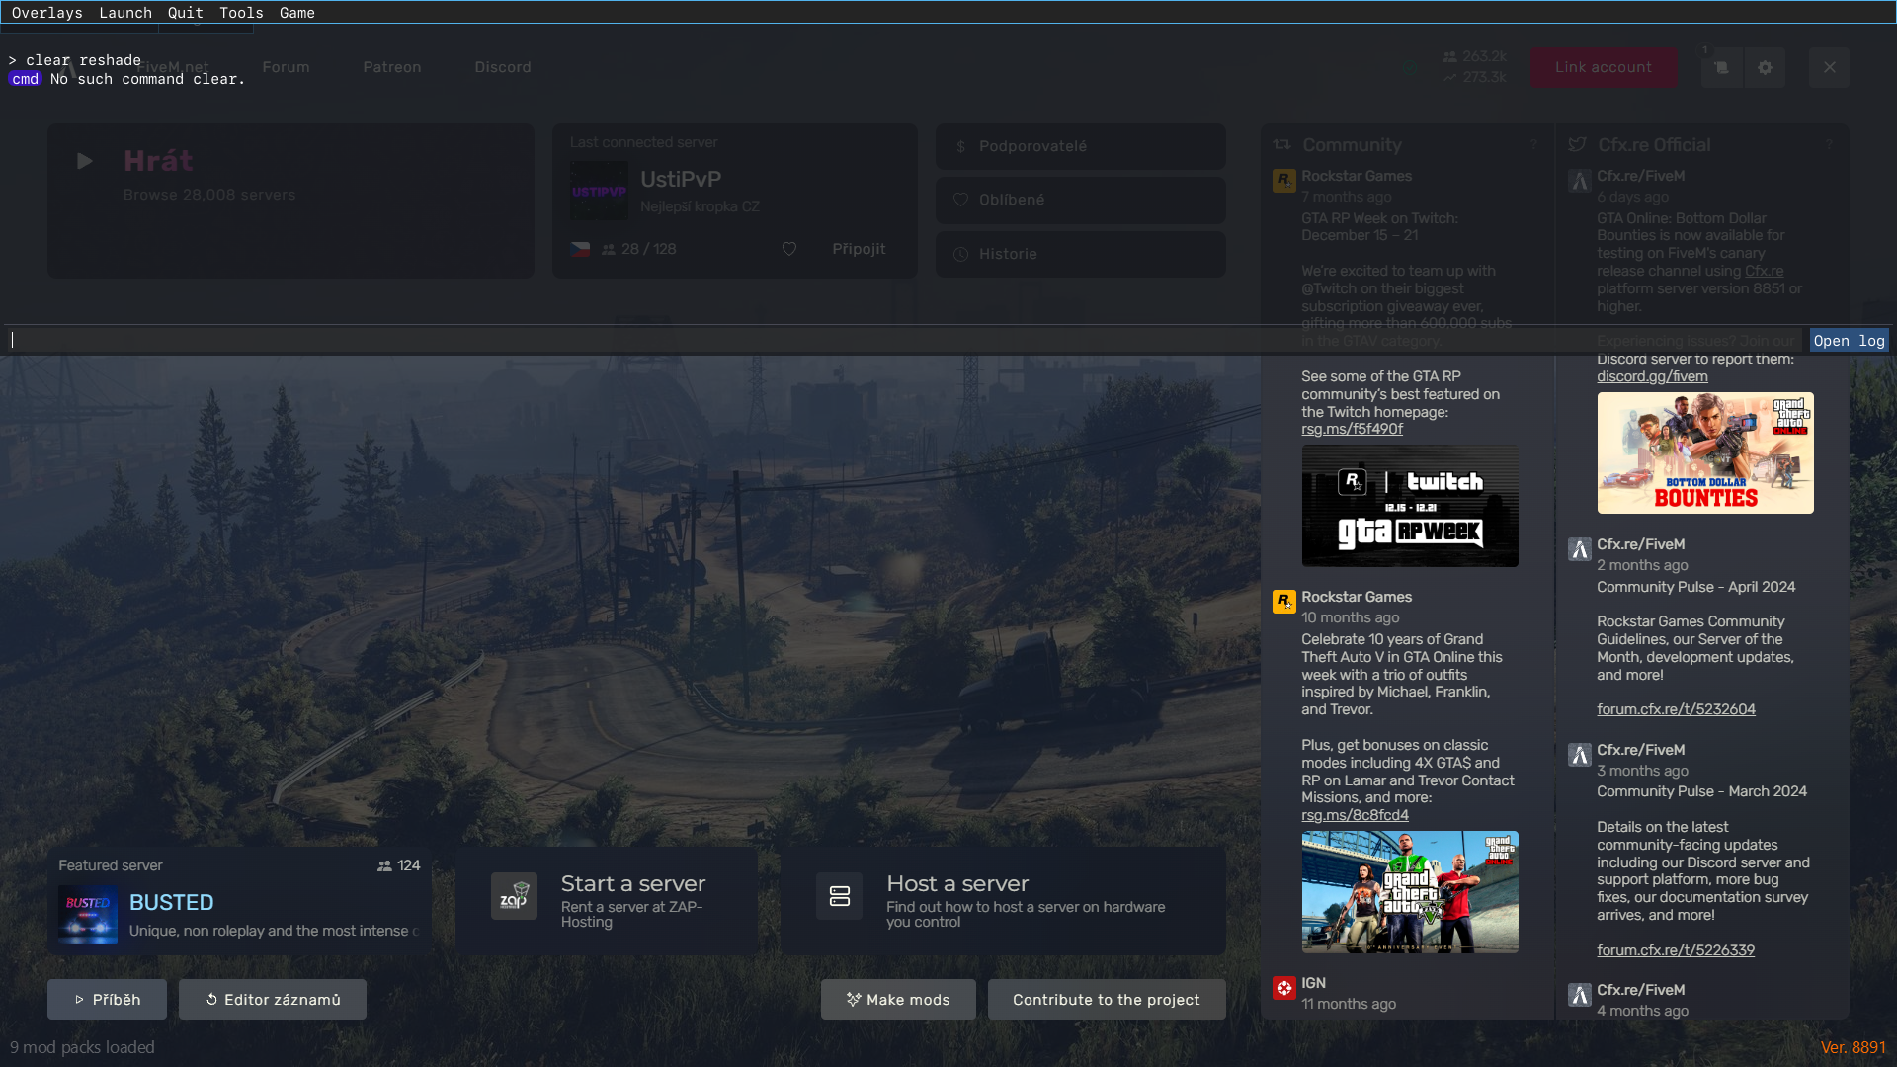The height and width of the screenshot is (1067, 1897).
Task: Click the Make mods button
Action: pos(898,1000)
